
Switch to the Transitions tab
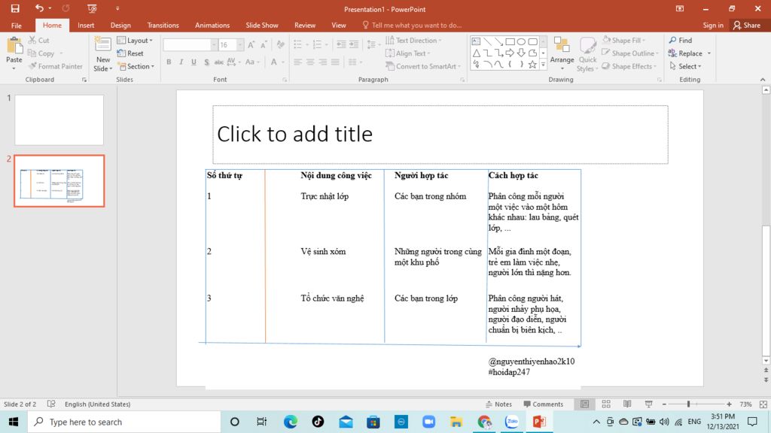click(163, 25)
